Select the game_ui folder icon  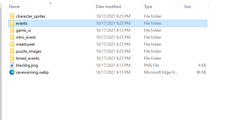pyautogui.click(x=12, y=30)
